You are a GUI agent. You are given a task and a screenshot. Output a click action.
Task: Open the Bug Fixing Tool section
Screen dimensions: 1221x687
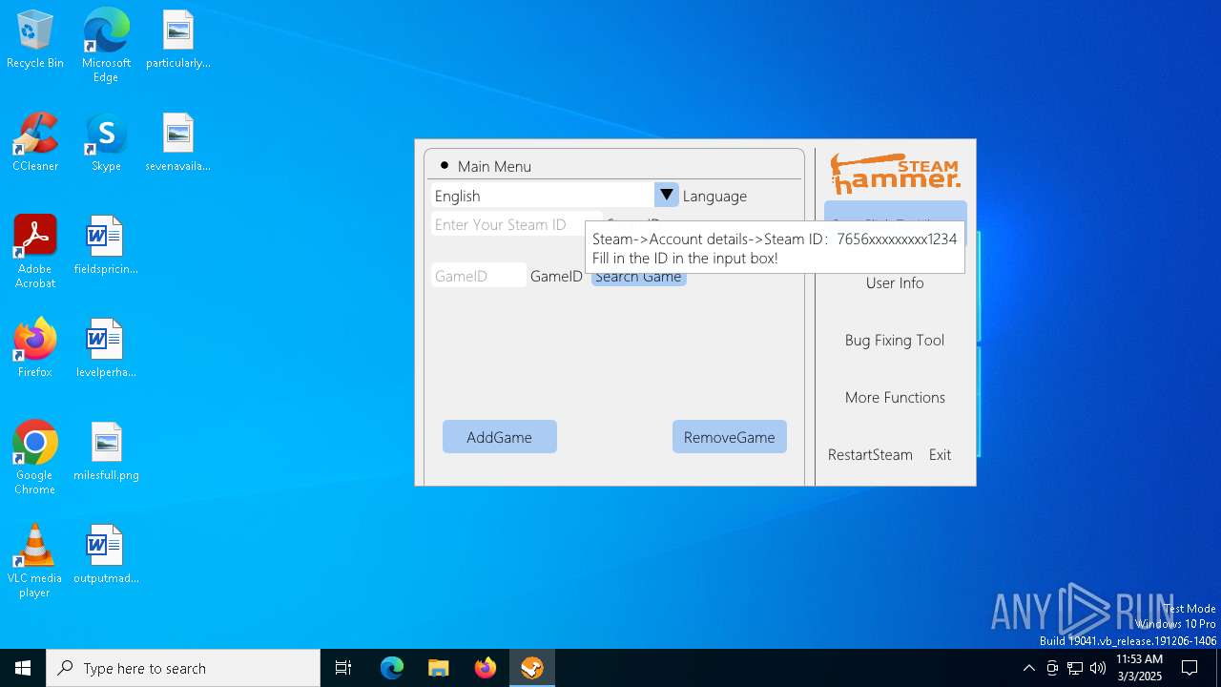[x=895, y=340]
